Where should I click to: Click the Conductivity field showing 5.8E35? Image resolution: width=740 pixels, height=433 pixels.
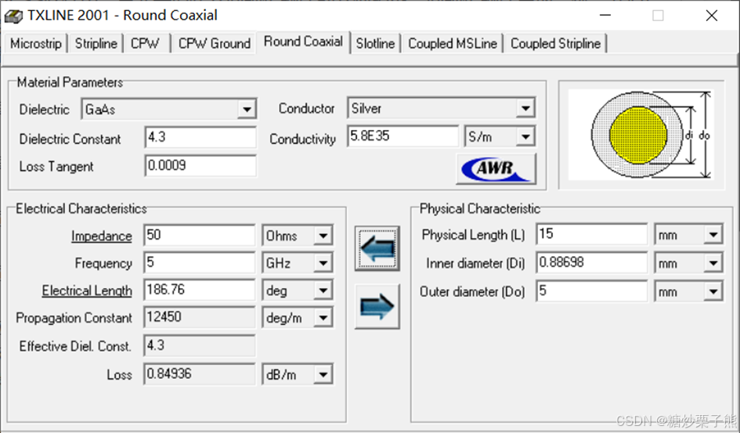(402, 136)
